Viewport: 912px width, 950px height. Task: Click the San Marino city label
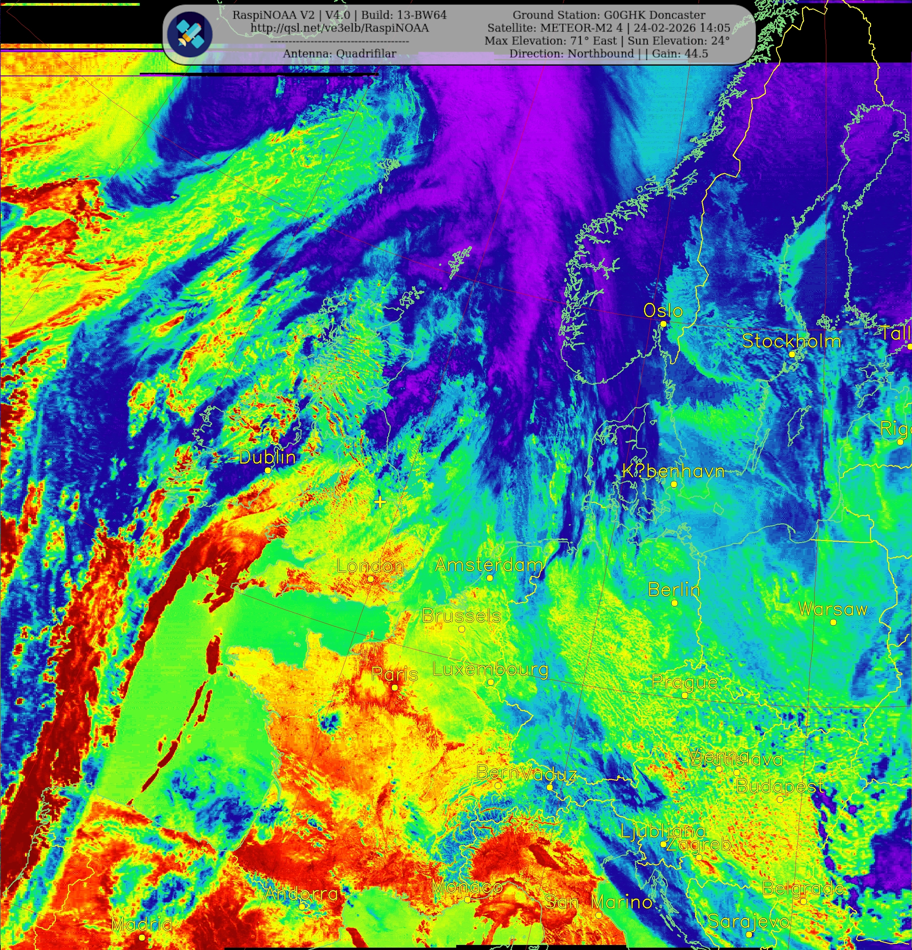click(x=598, y=902)
